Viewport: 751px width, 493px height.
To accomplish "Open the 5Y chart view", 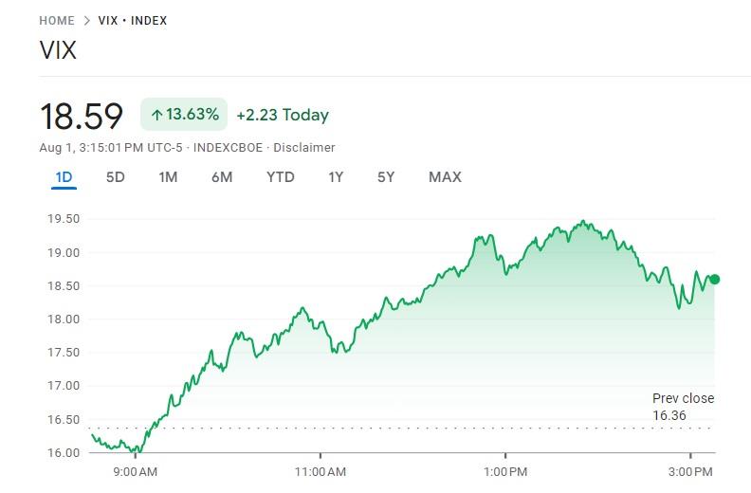I will coord(385,176).
